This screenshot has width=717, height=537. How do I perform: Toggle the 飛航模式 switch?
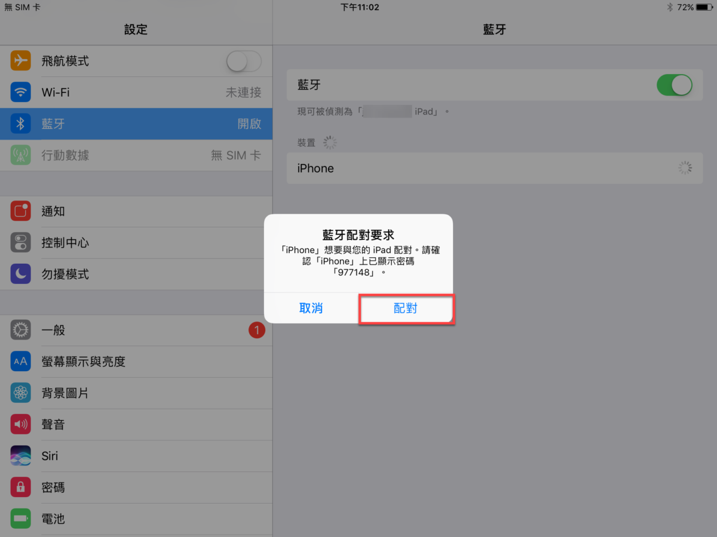pyautogui.click(x=244, y=61)
